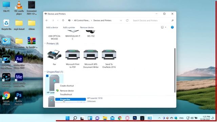Click All Control Panel breadcrumb
Viewport: 217px width, 122px height.
pos(82,20)
